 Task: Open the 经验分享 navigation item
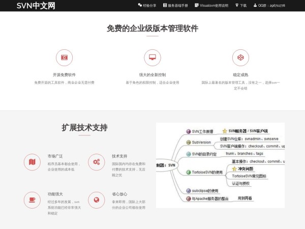[x=147, y=6]
